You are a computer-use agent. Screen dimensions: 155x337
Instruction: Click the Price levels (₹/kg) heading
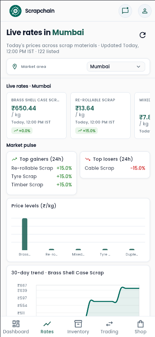[x=34, y=206]
